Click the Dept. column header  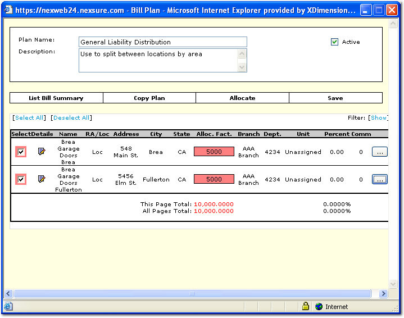273,134
